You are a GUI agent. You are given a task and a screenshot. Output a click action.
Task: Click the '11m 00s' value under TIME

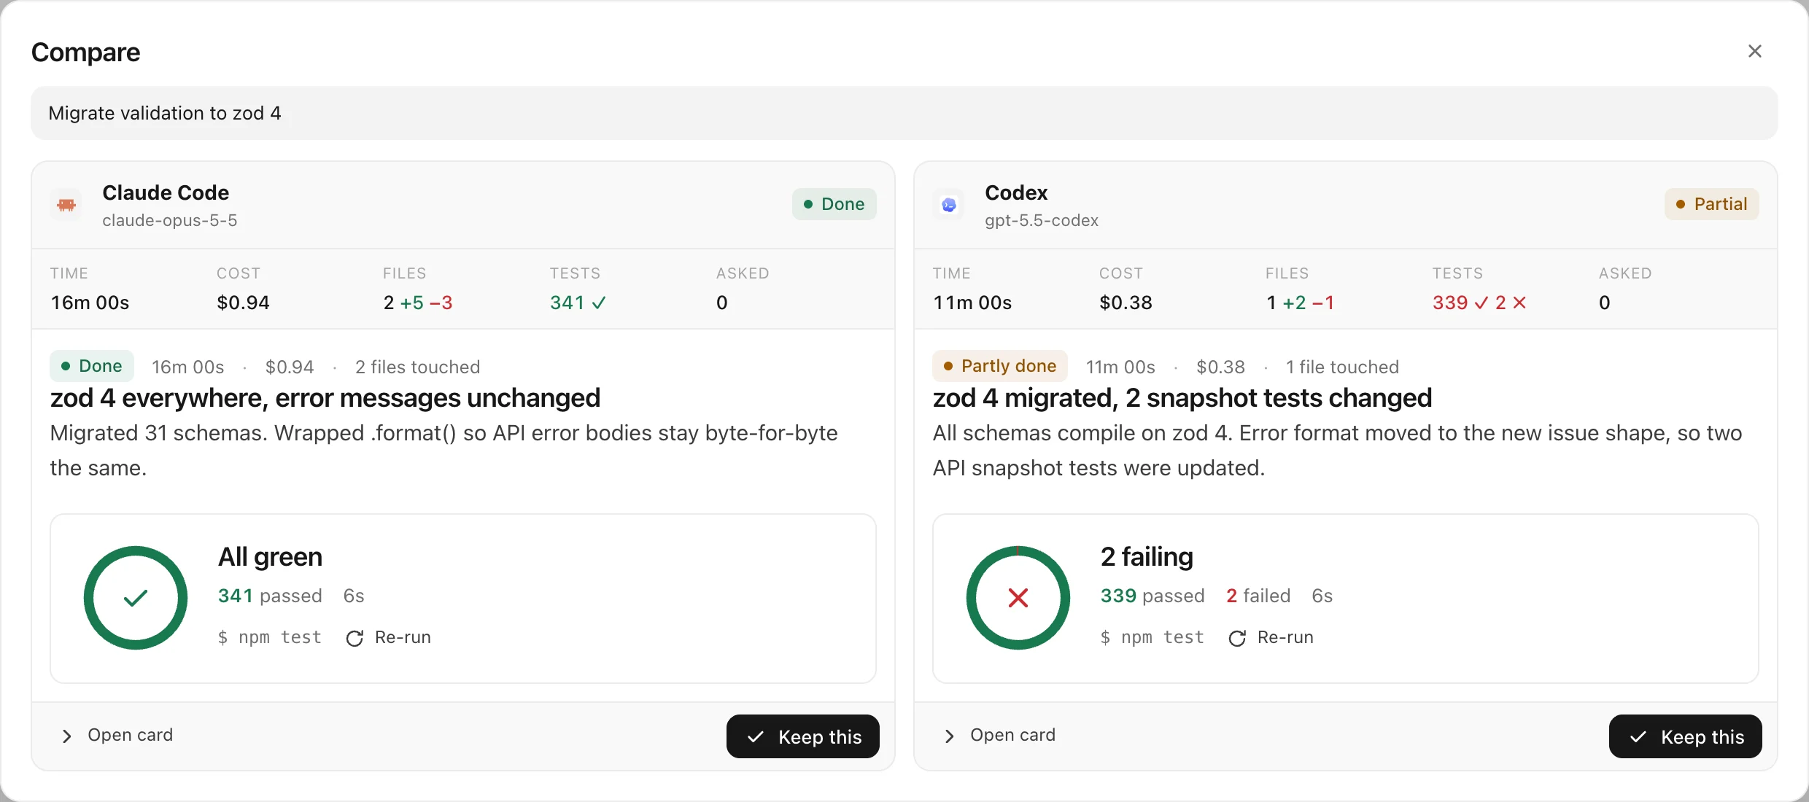click(x=972, y=303)
